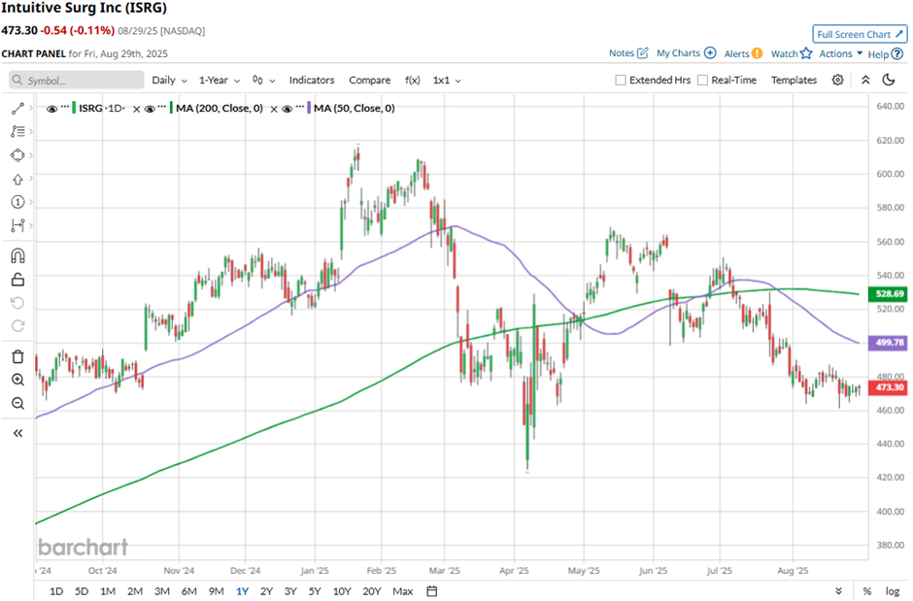Select the 5Y time range tab

[x=315, y=591]
